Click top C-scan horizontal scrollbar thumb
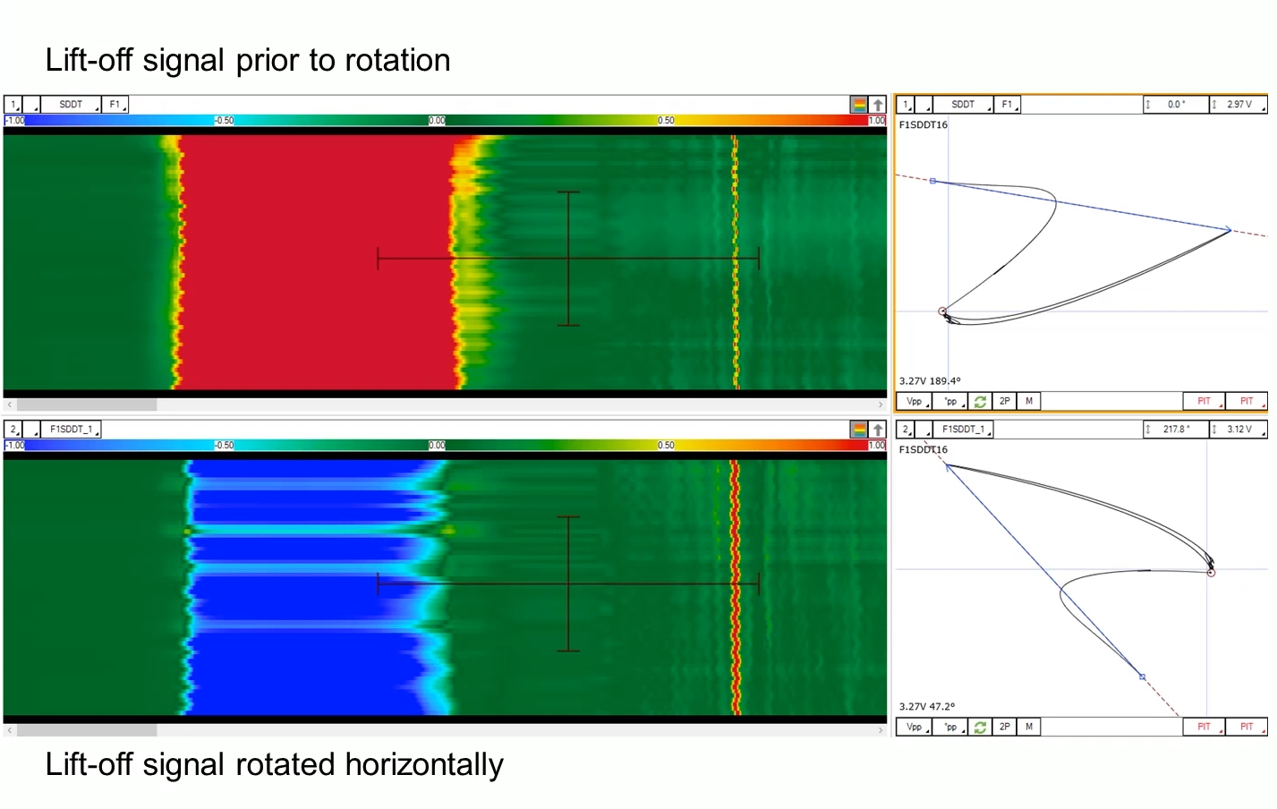 [x=87, y=404]
